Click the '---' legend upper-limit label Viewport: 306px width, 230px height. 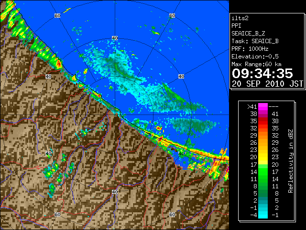coord(273,107)
